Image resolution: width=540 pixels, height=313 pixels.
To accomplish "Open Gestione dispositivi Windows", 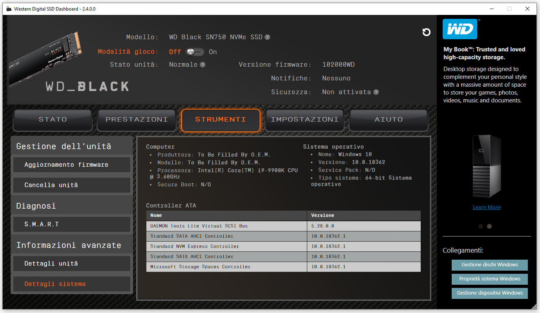I will [489, 293].
